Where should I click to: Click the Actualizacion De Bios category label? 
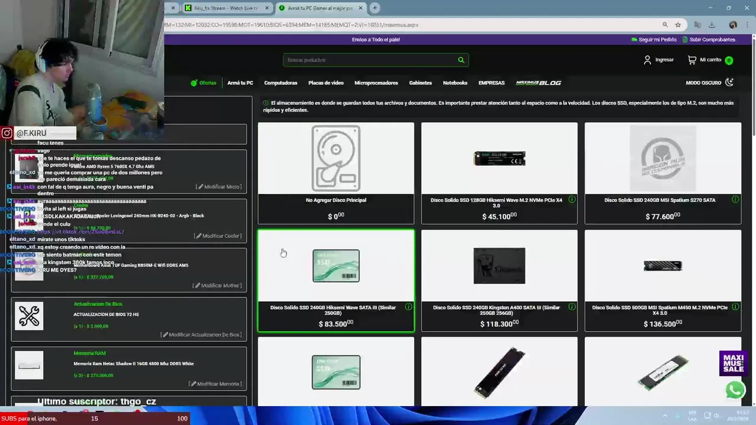point(98,304)
